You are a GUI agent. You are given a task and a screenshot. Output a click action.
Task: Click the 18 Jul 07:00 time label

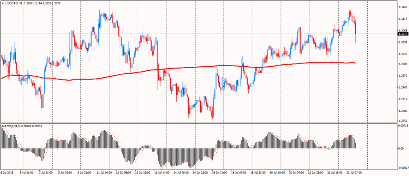click(x=239, y=173)
